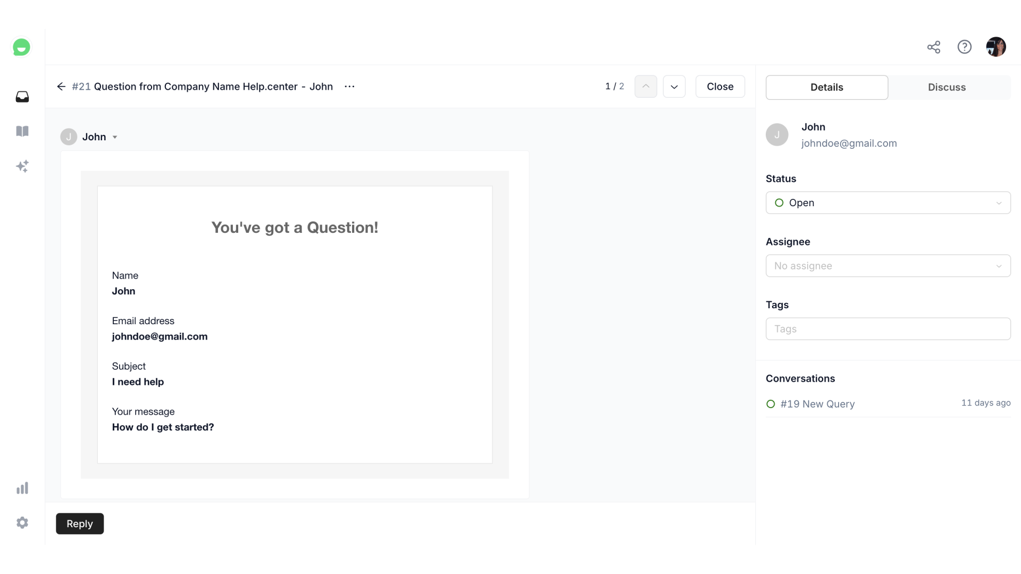Toggle the #19 New Query open status

(x=771, y=404)
